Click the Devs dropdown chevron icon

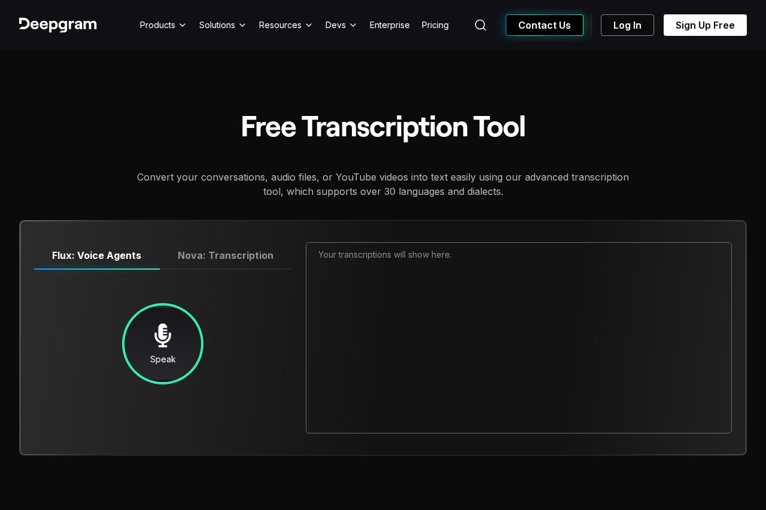pos(353,25)
